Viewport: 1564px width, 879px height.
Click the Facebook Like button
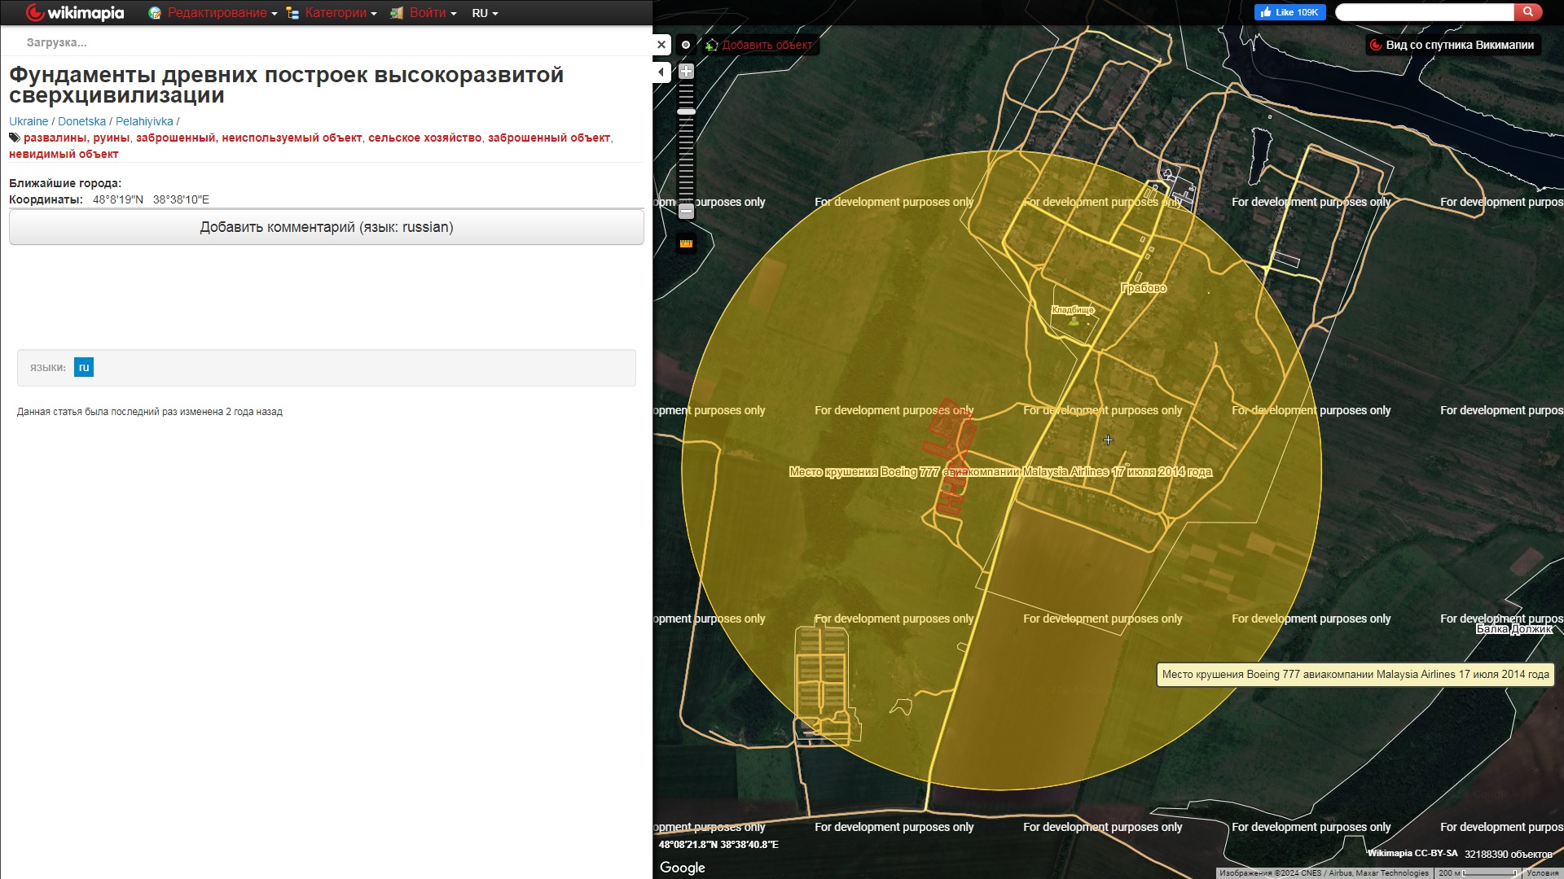pos(1289,12)
